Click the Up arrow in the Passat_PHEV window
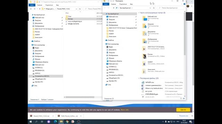The image size is (222, 124). point(40,9)
